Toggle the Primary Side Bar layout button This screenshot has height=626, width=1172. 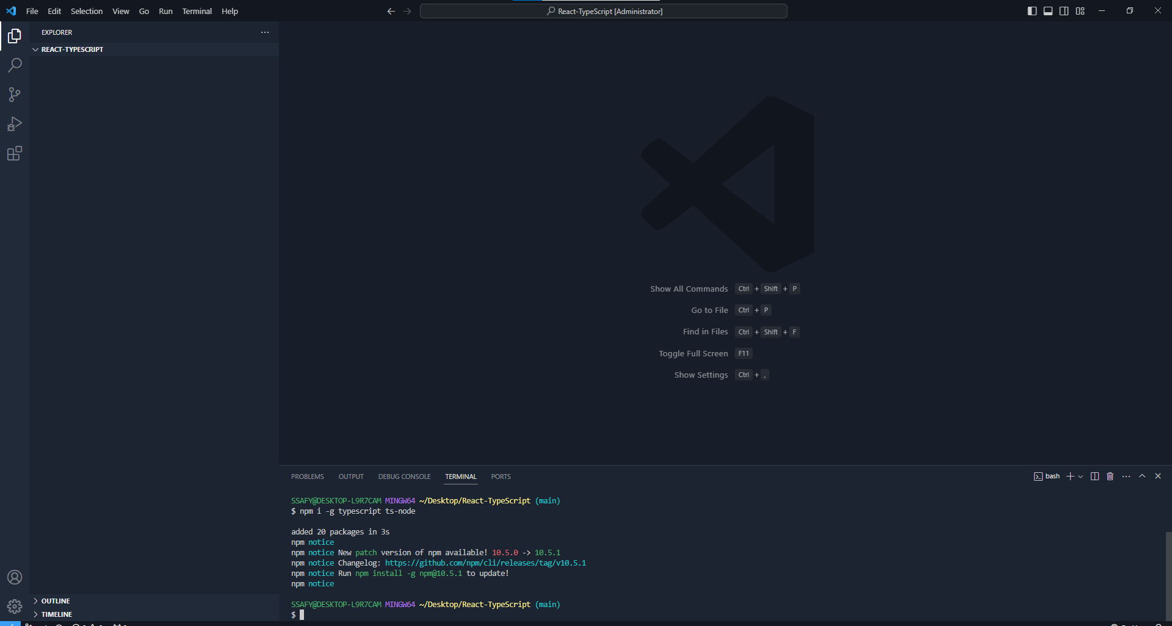(1032, 11)
